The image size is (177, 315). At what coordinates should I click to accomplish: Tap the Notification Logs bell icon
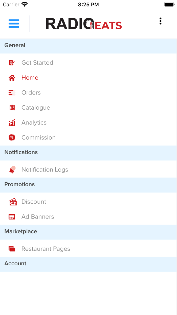(x=12, y=170)
